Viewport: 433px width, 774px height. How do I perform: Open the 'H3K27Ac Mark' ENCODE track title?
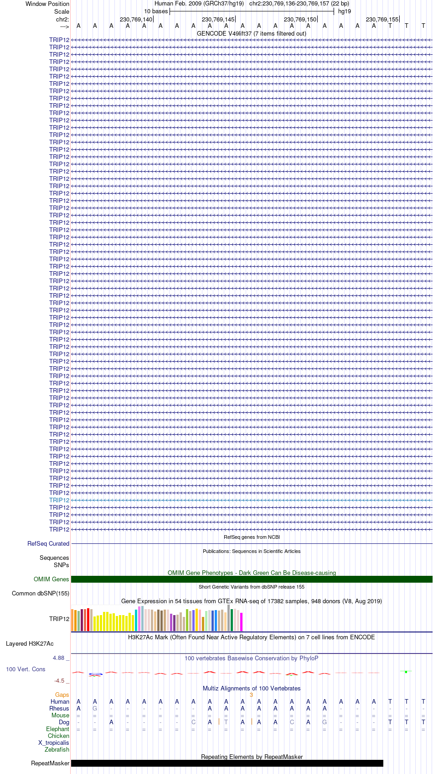(252, 637)
